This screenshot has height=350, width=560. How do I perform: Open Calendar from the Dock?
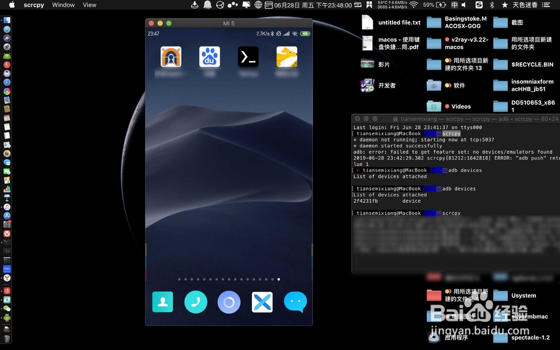(7, 118)
